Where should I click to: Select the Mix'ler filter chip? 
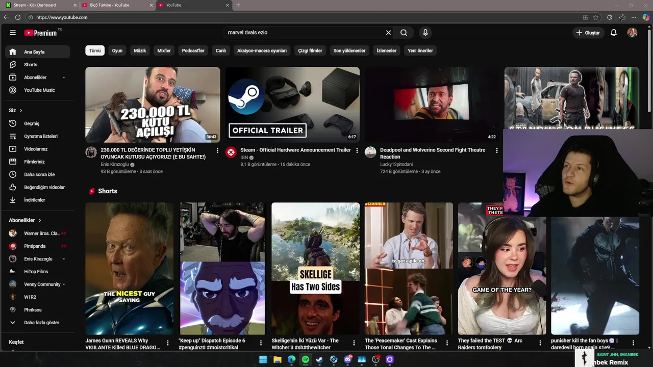tap(164, 50)
